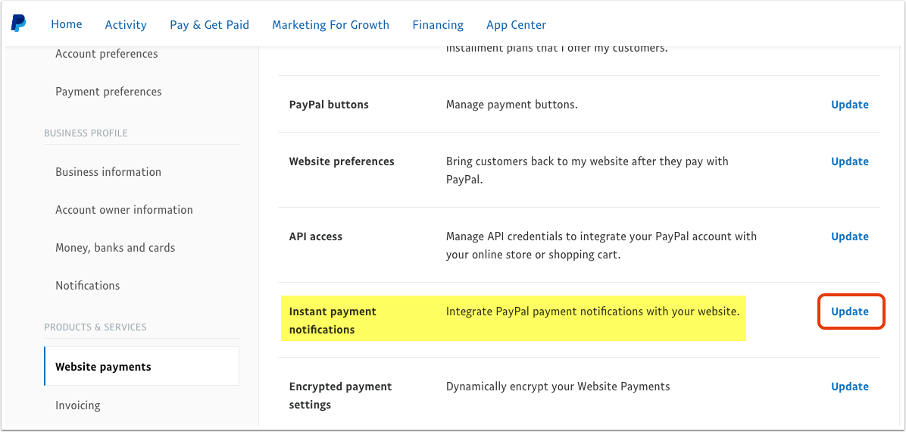The width and height of the screenshot is (906, 432).
Task: Select Website payments sidebar item
Action: [x=142, y=366]
